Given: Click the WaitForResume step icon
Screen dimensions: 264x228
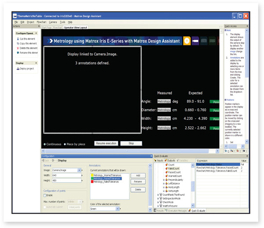Looking at the screenshot, I should pos(161,206).
